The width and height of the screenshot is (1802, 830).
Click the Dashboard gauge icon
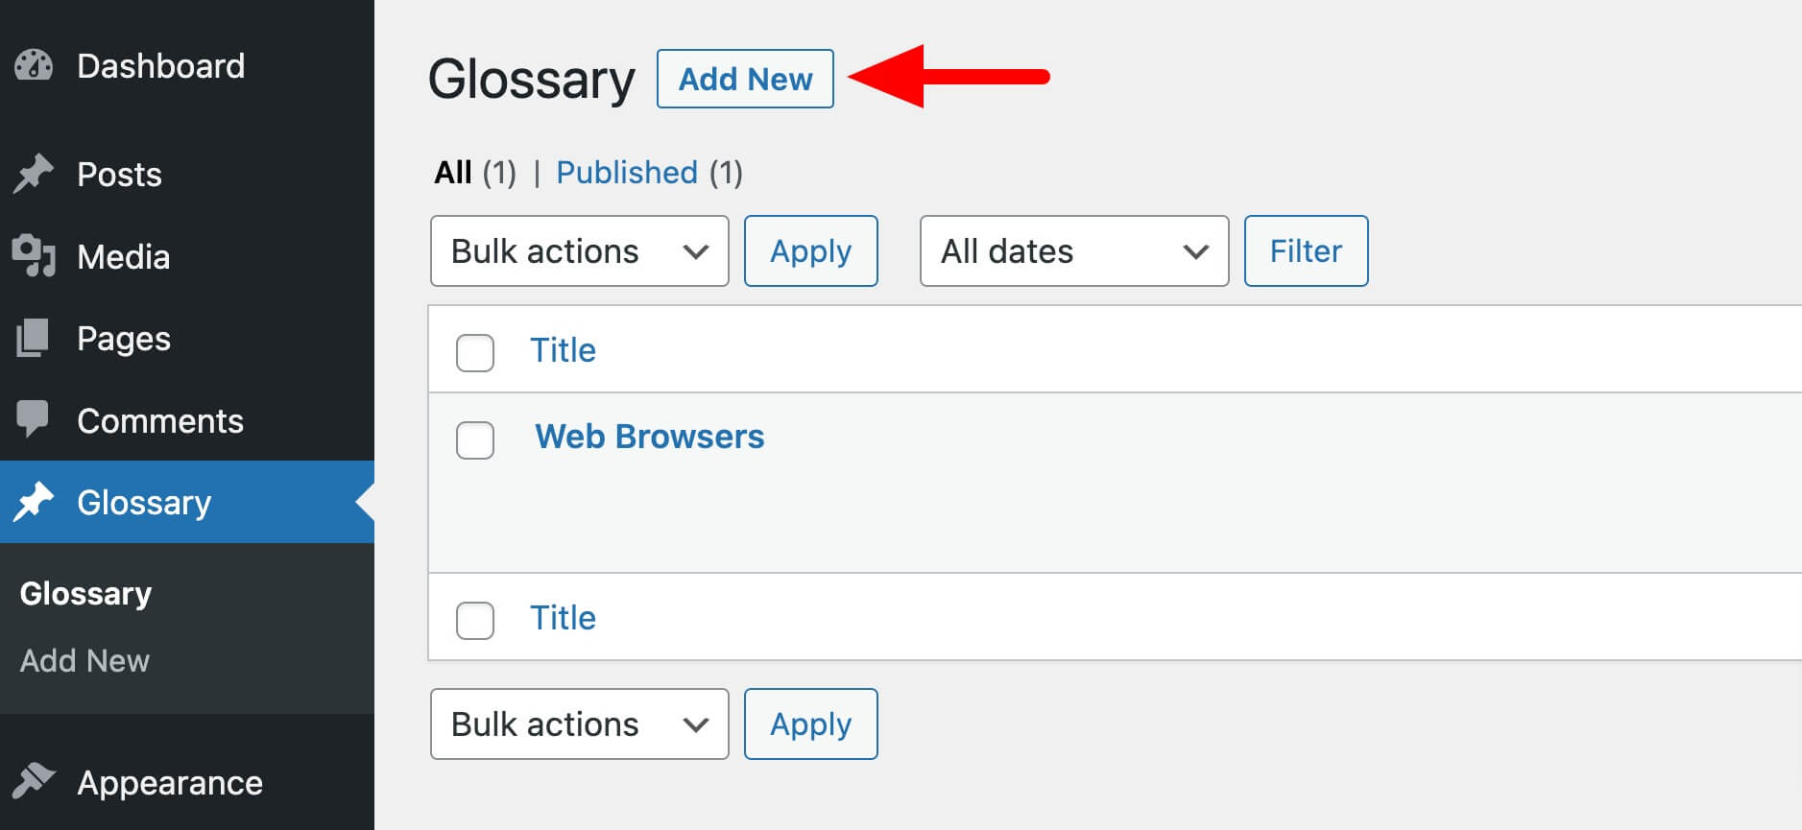[34, 65]
